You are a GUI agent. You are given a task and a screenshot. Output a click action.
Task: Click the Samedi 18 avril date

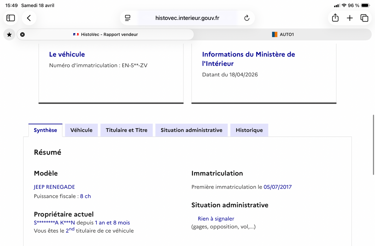point(37,6)
